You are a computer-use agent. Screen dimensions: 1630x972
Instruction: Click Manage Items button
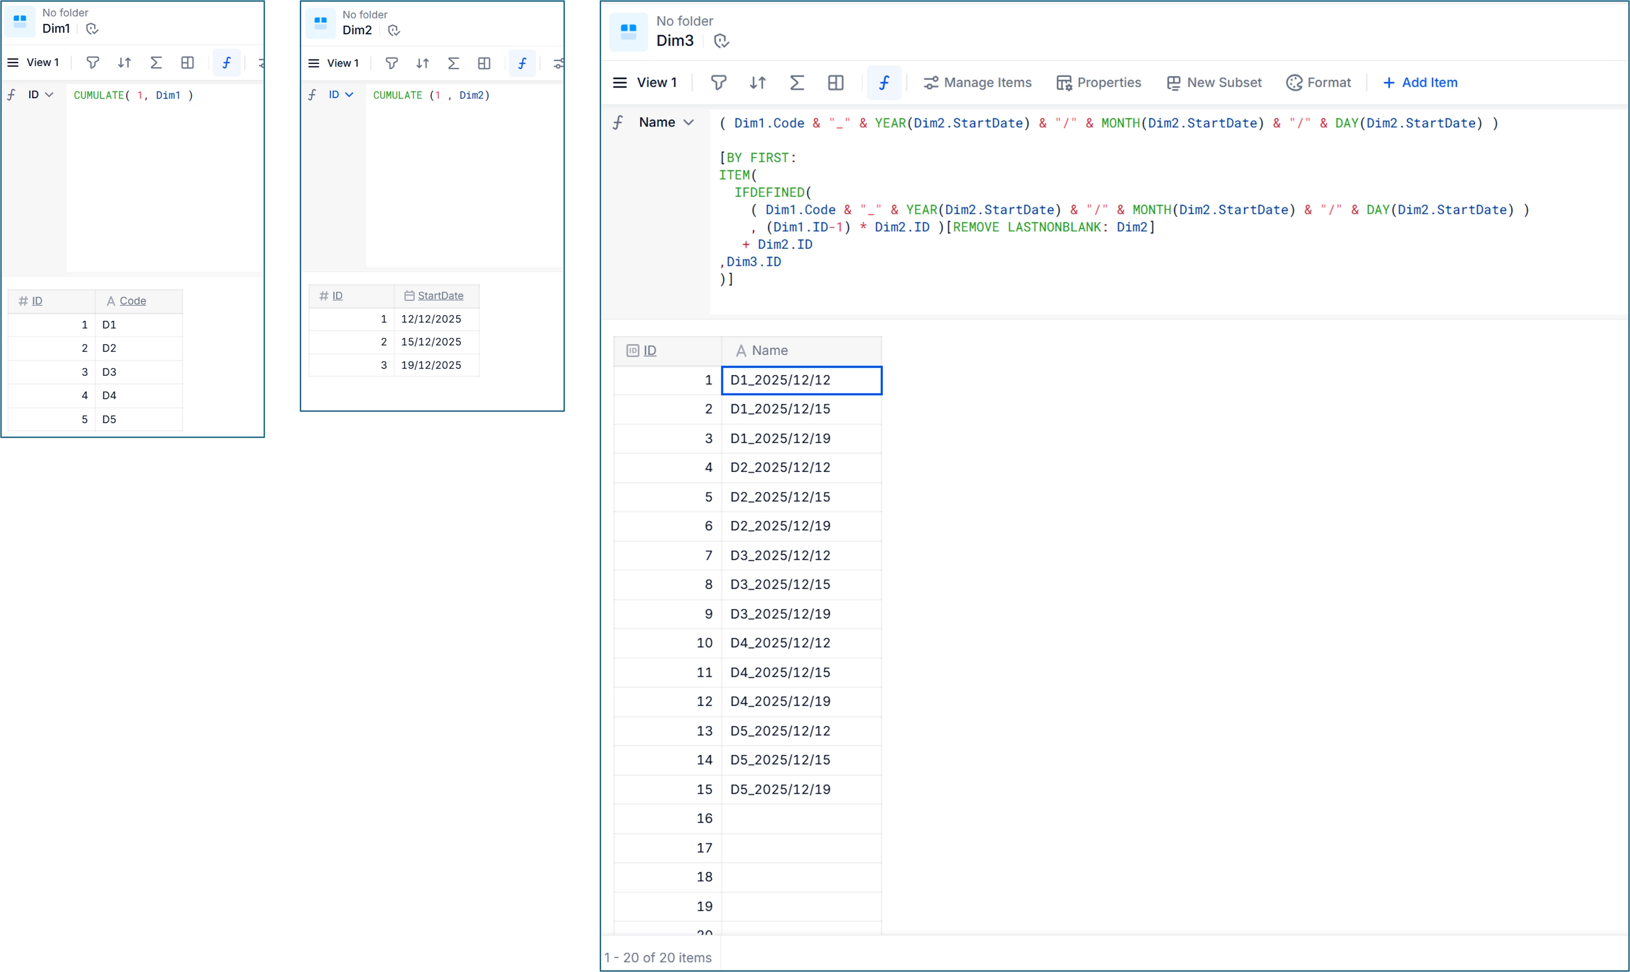(x=977, y=83)
